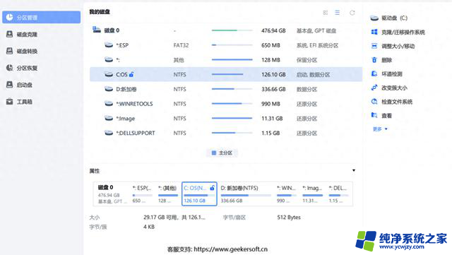Click the bad sector check icon
This screenshot has width=452, height=255.
[374, 74]
